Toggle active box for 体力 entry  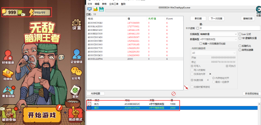[89, 104]
